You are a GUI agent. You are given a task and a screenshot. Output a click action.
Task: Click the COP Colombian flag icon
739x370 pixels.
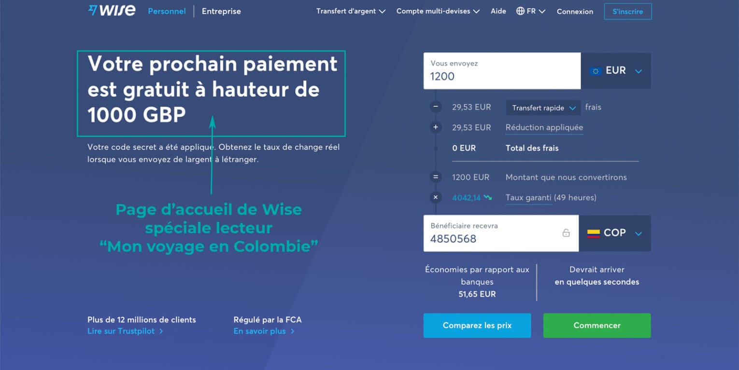tap(593, 233)
